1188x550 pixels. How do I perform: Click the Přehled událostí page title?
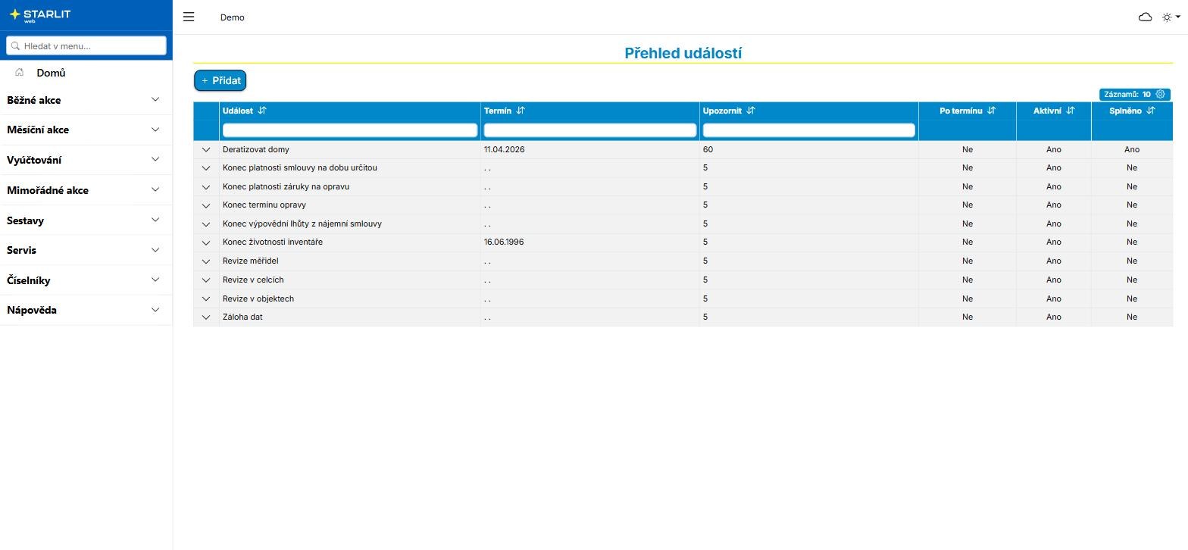[x=683, y=53]
